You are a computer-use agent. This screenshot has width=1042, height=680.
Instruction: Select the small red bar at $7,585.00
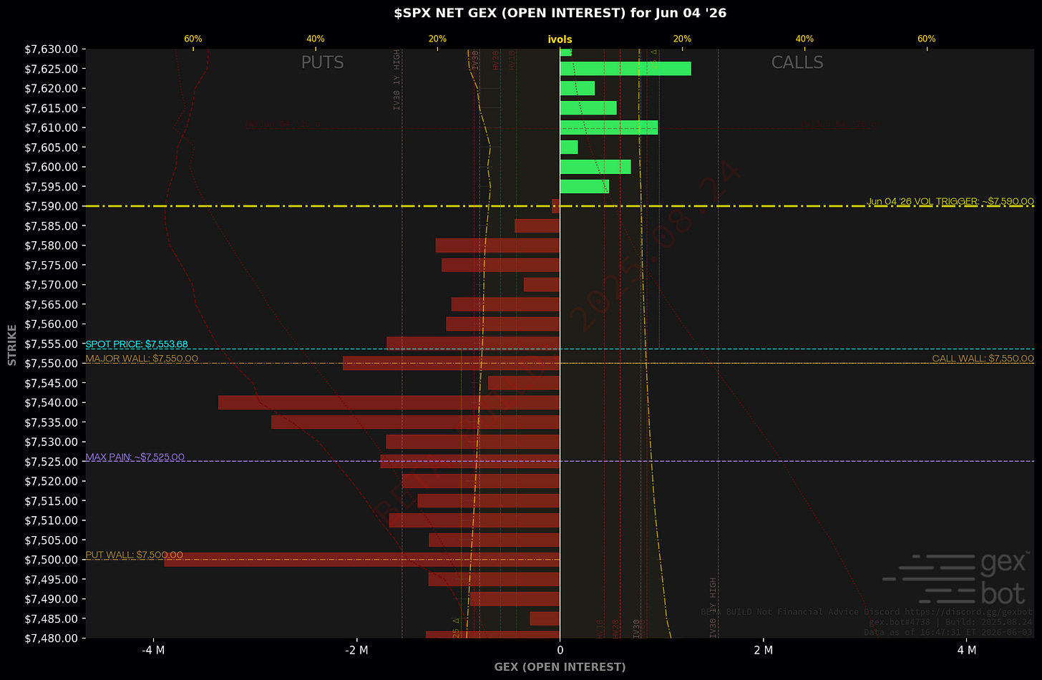coord(537,225)
